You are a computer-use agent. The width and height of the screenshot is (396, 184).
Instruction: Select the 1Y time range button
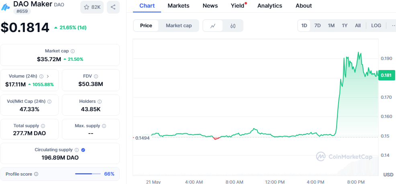[x=345, y=26]
